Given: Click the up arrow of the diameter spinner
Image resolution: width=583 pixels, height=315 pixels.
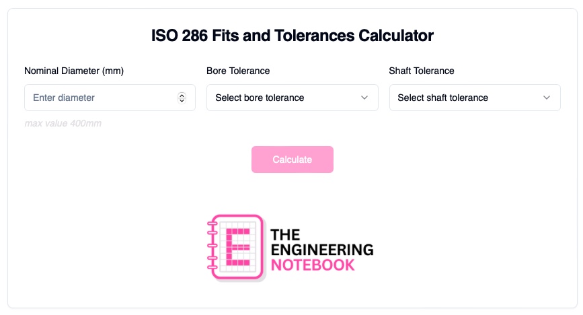Looking at the screenshot, I should [182, 95].
